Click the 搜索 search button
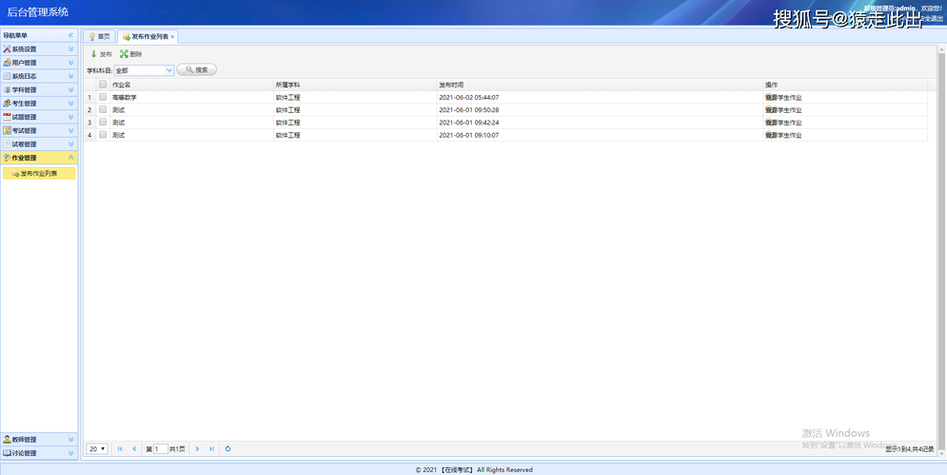 click(x=197, y=70)
